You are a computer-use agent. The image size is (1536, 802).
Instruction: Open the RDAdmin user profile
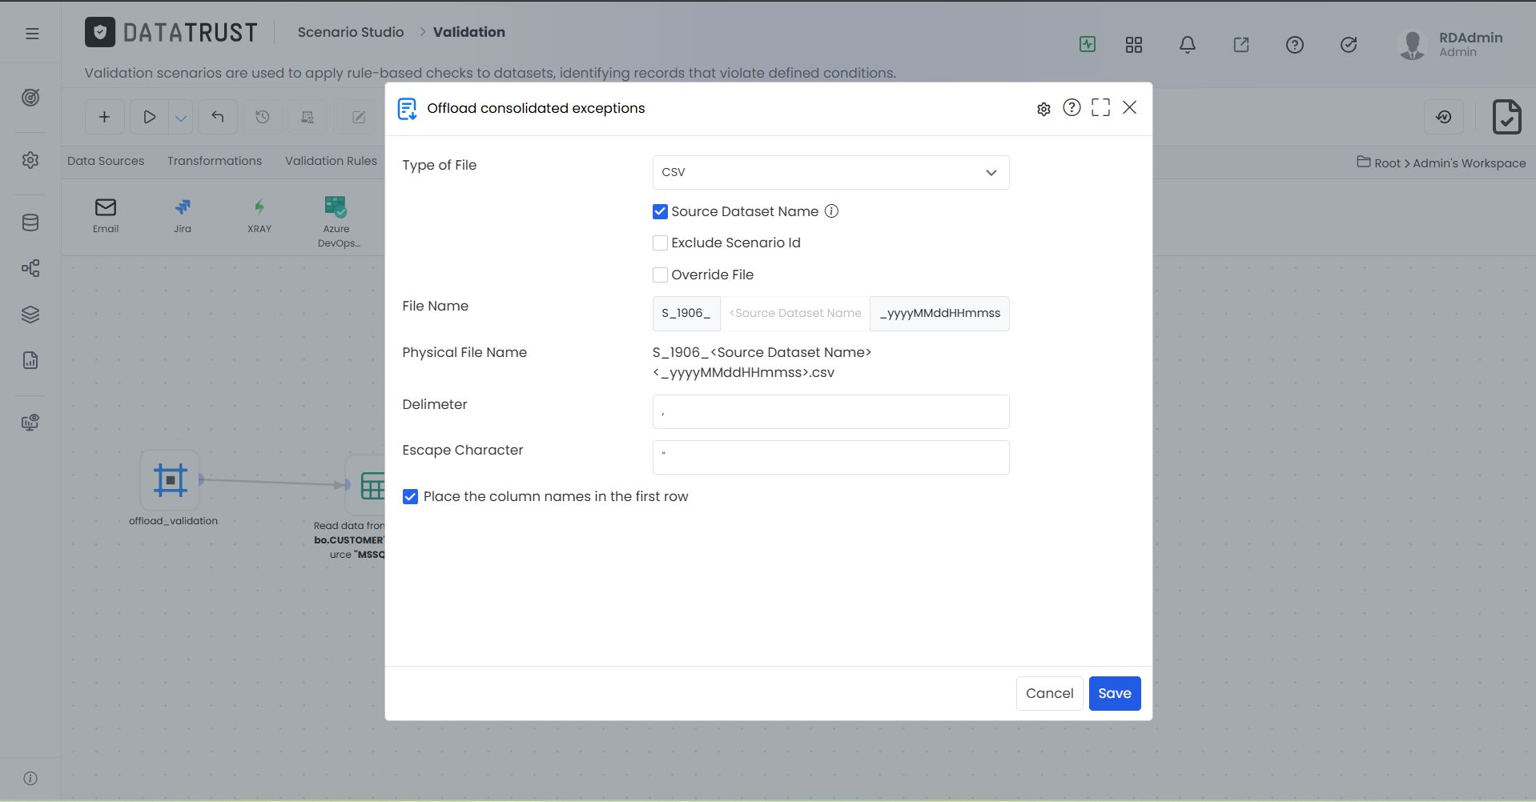(1451, 45)
